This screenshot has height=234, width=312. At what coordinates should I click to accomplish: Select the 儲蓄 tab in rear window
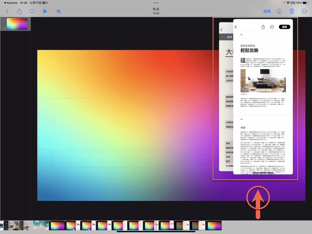pos(230,37)
